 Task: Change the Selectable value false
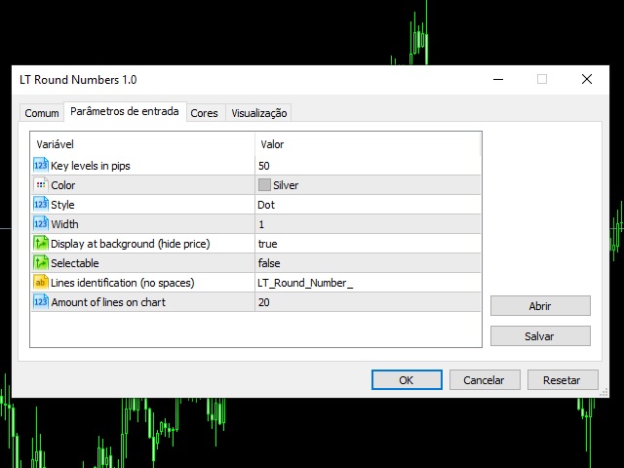368,263
